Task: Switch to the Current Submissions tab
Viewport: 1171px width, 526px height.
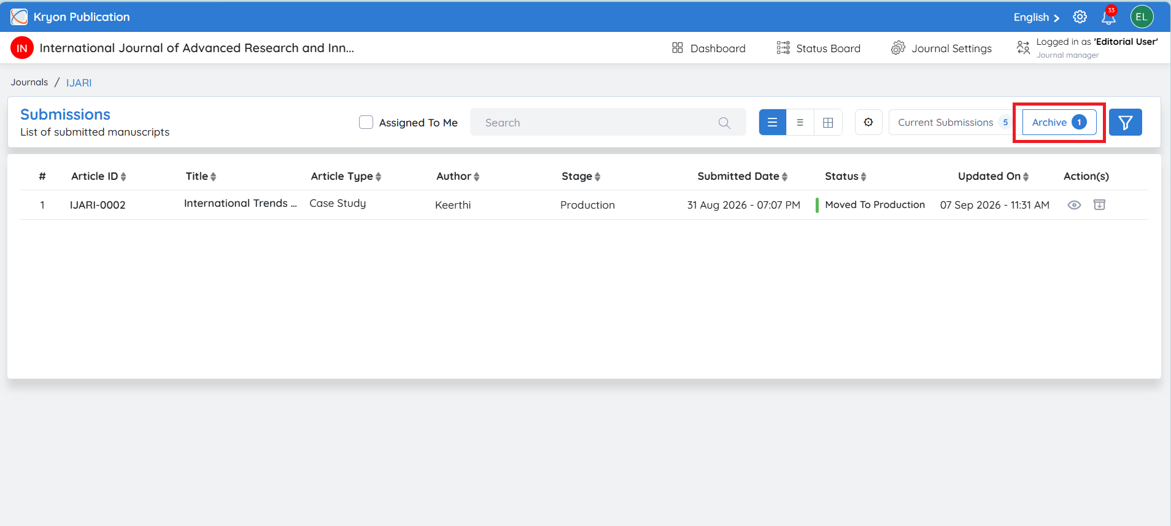Action: tap(953, 122)
